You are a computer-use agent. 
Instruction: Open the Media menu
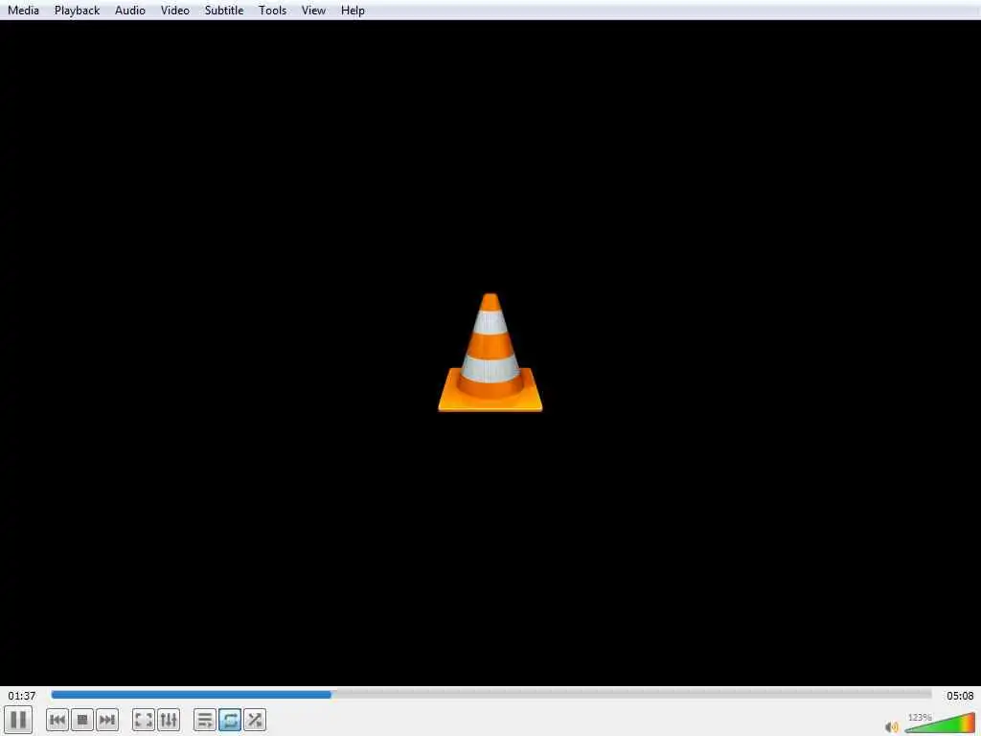[23, 11]
